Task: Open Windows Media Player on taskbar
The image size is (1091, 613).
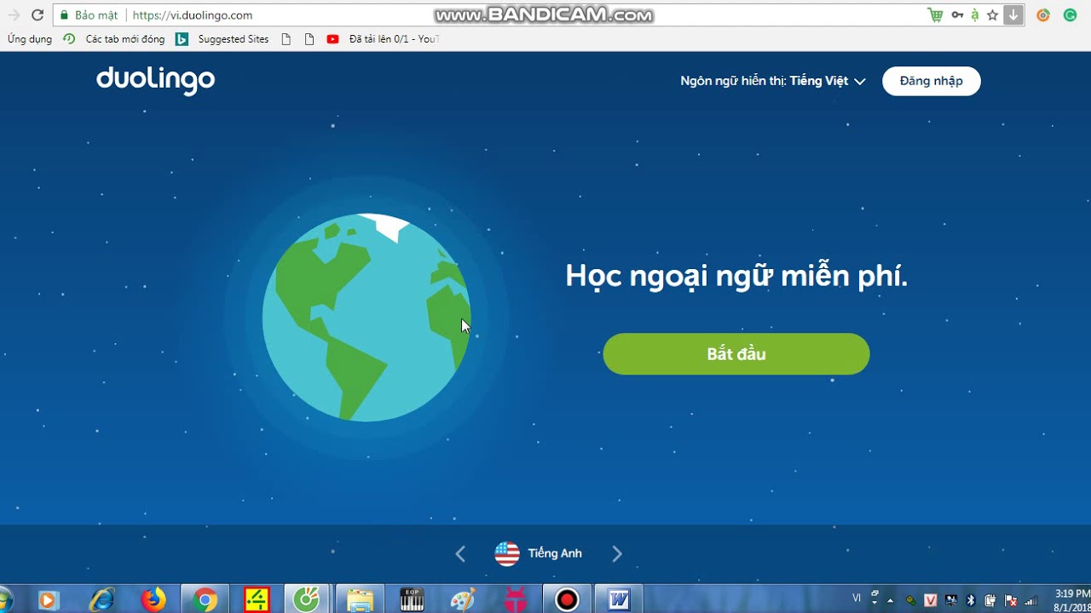Action: pyautogui.click(x=47, y=600)
